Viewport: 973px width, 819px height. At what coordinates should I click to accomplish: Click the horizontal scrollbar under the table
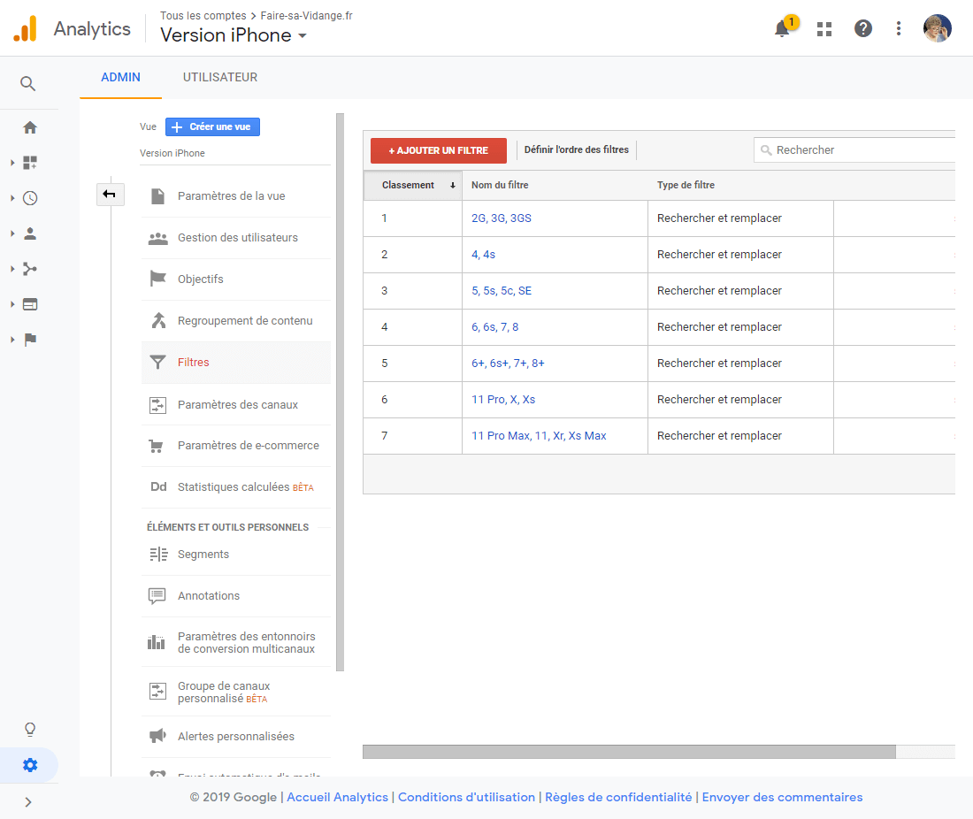coord(629,752)
